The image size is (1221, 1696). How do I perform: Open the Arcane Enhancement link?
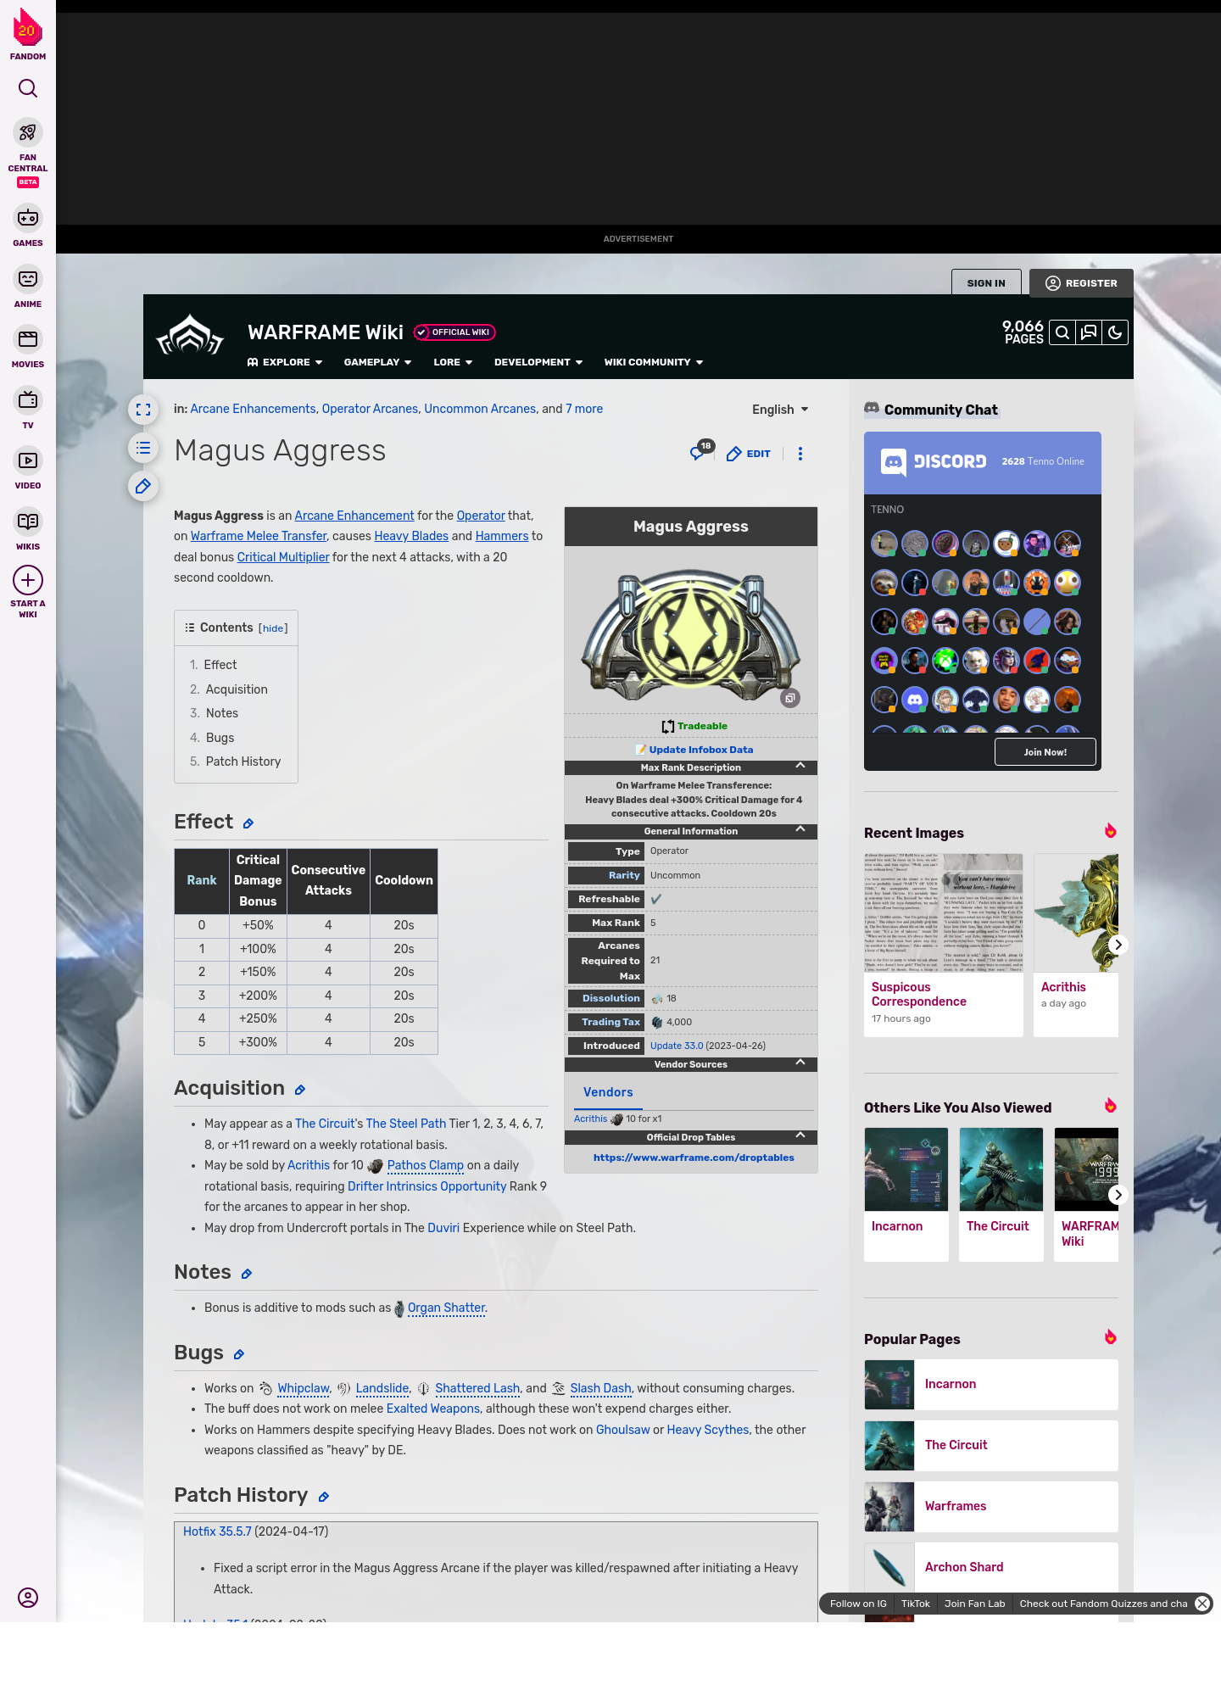pyautogui.click(x=354, y=516)
